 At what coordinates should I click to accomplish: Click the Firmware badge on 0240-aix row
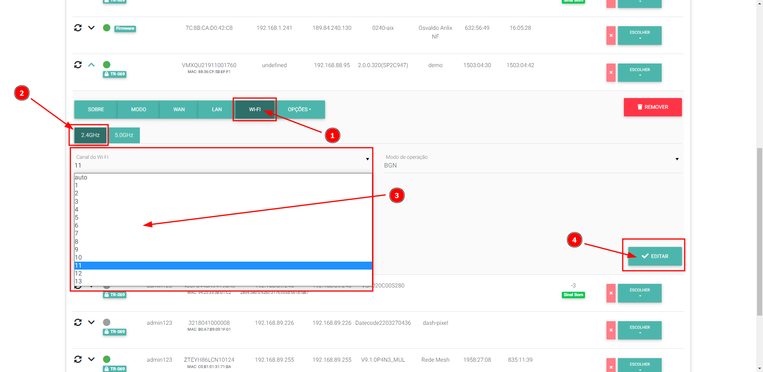(x=125, y=29)
